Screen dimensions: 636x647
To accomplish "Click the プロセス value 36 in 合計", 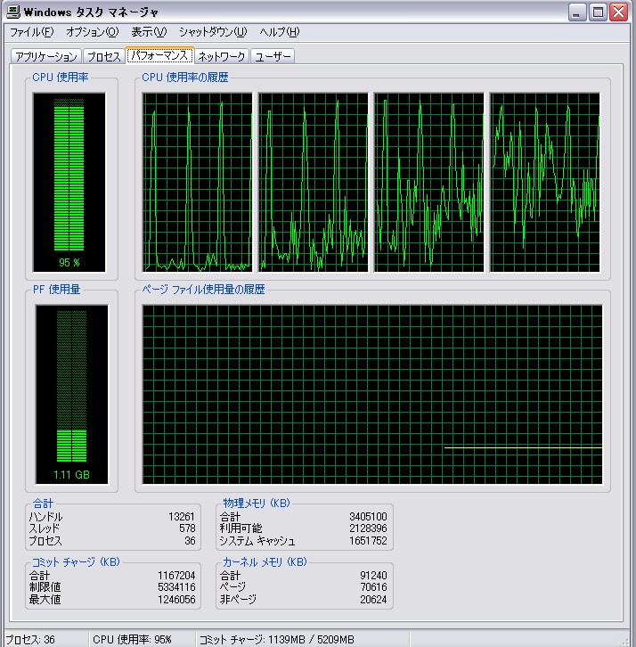I will coord(190,541).
